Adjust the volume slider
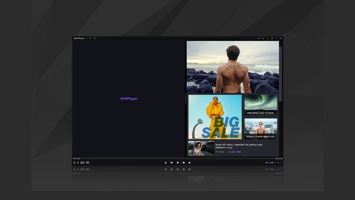 (275, 163)
